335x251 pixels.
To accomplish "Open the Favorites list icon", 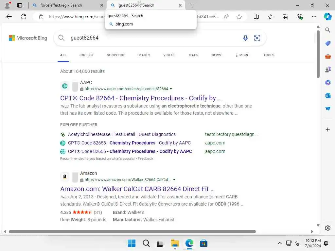I will [271, 17].
